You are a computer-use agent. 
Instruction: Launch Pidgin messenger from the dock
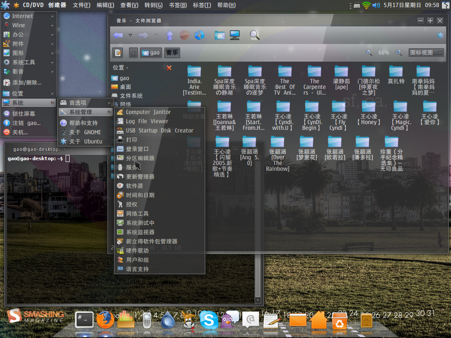click(229, 320)
